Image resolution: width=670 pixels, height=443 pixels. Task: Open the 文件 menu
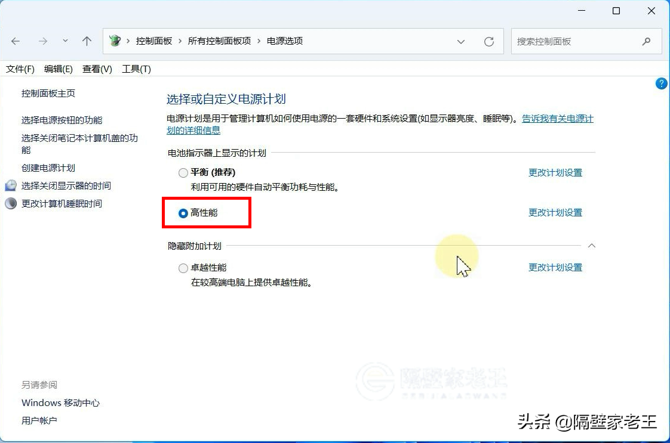[19, 69]
